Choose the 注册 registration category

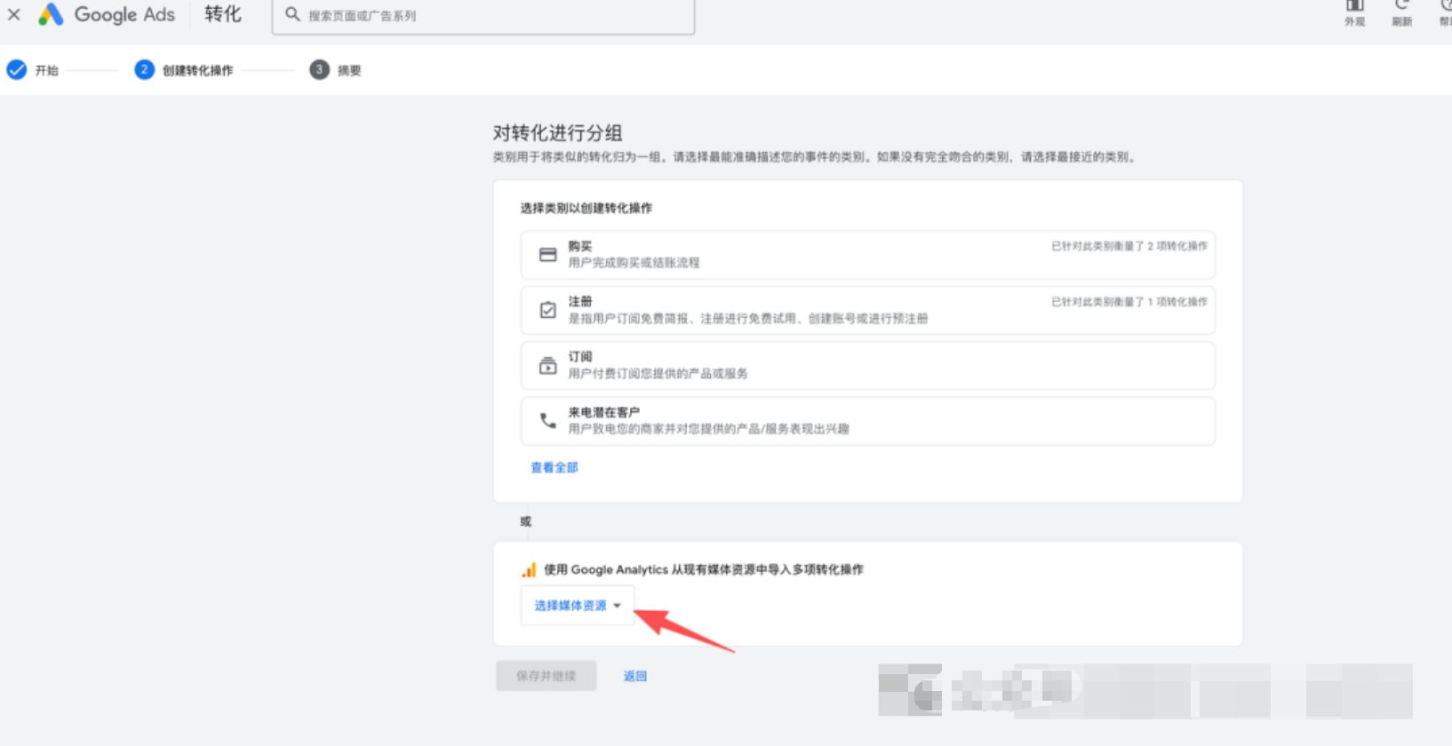tap(867, 310)
